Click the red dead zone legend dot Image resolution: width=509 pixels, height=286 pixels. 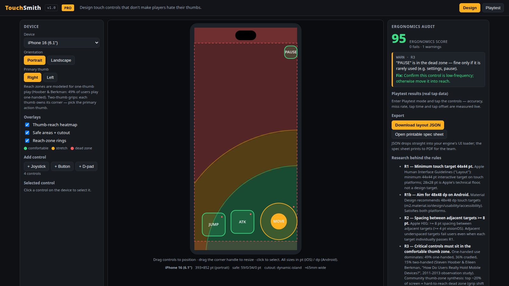(72, 148)
